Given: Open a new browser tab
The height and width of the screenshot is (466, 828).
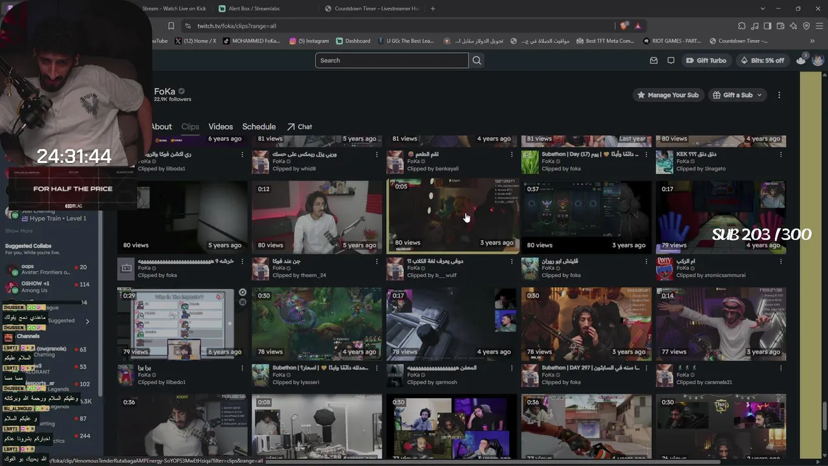Looking at the screenshot, I should click(x=433, y=8).
